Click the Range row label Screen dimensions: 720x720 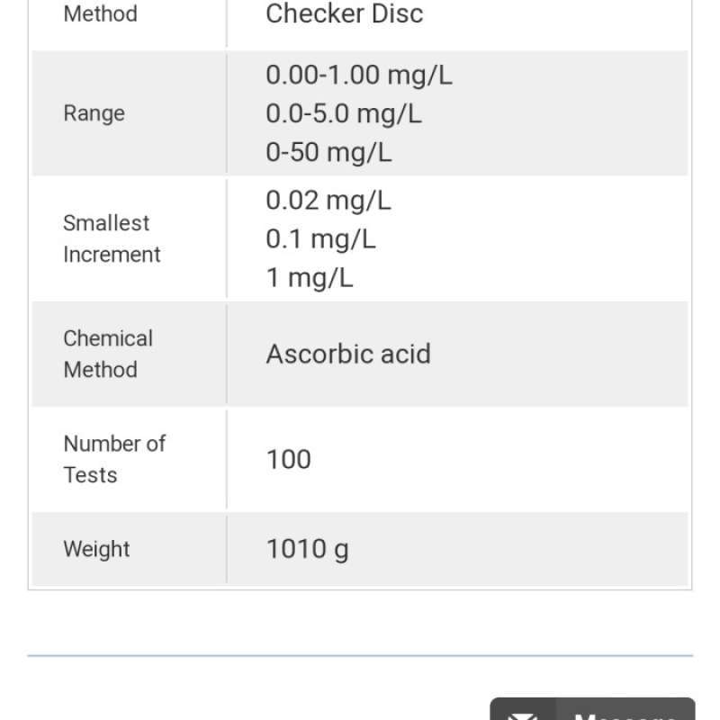94,113
